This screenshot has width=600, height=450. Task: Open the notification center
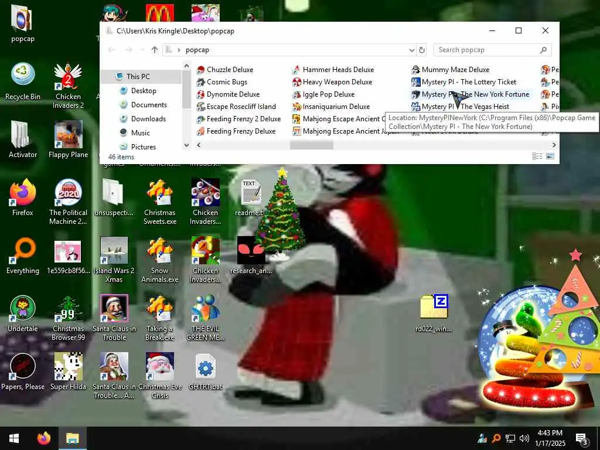581,438
